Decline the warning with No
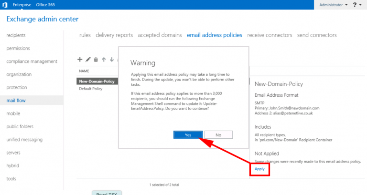The width and height of the screenshot is (367, 195). click(x=218, y=135)
